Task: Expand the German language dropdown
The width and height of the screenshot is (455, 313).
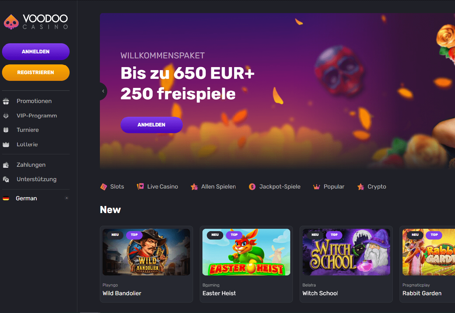Action: tap(67, 198)
